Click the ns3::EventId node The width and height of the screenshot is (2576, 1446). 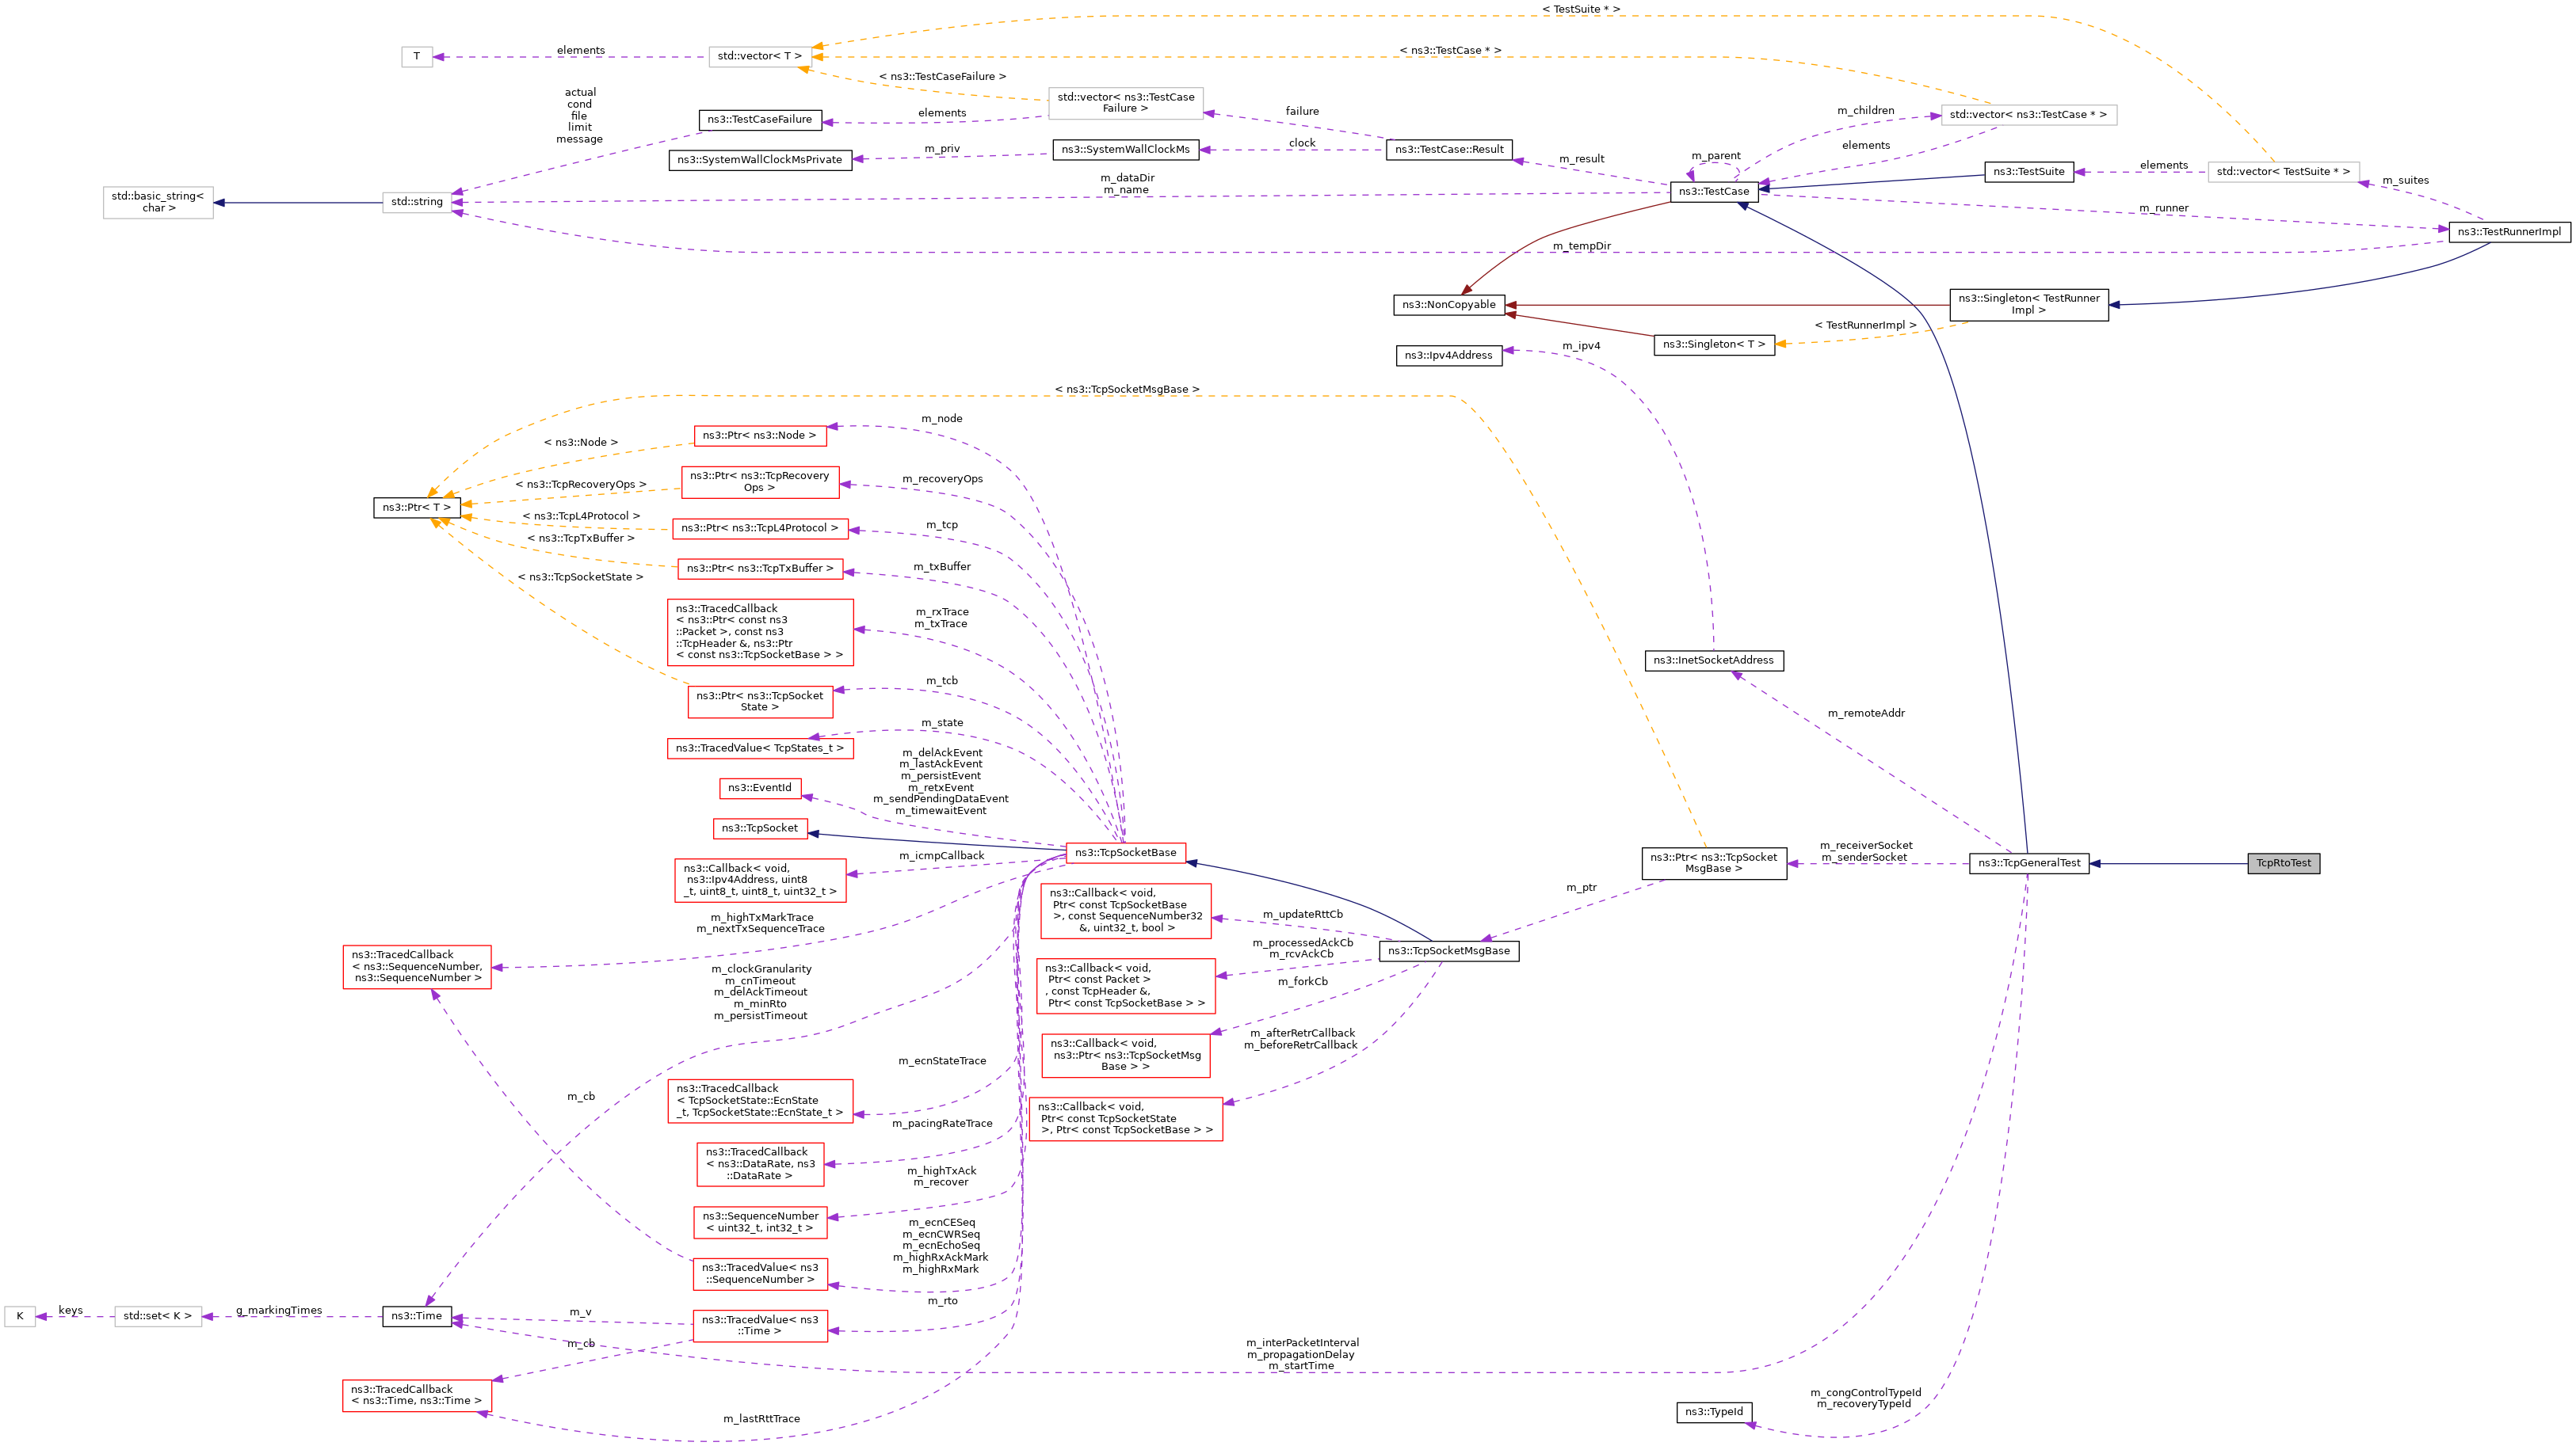[759, 789]
